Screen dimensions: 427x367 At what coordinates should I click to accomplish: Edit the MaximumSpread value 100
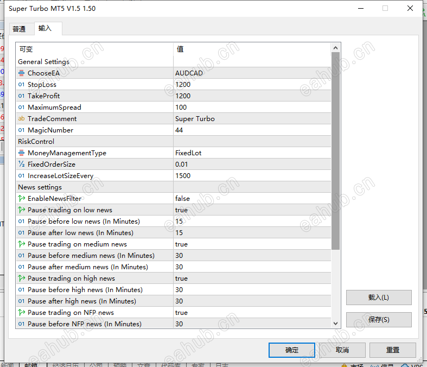pyautogui.click(x=252, y=107)
